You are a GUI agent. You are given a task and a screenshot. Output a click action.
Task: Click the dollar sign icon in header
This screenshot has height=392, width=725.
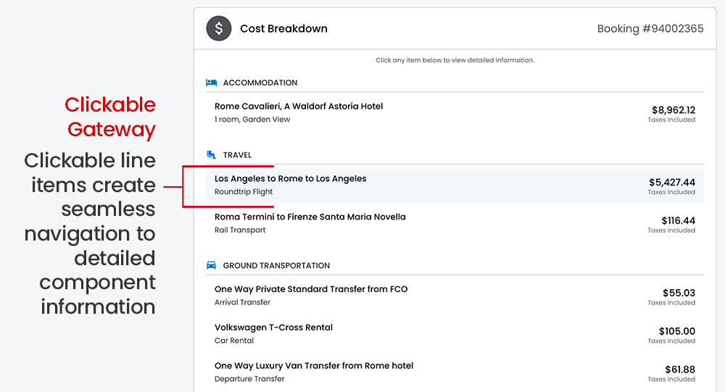[218, 29]
